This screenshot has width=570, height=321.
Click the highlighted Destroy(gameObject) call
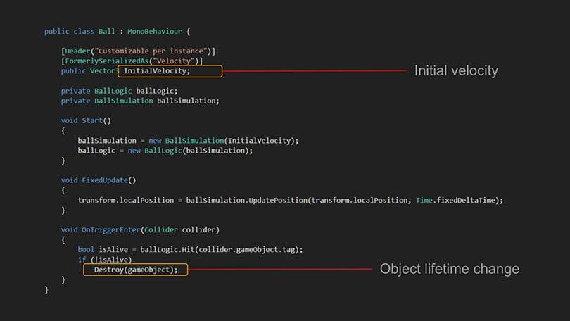tap(136, 270)
